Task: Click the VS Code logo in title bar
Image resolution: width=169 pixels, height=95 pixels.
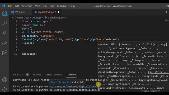Action: (x=3, y=6)
